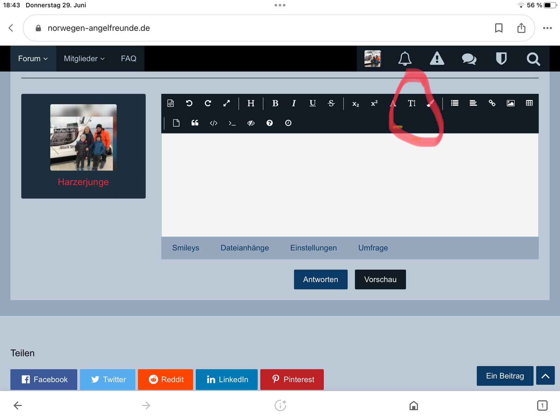This screenshot has height=420, width=560.
Task: Insert a link with chain icon
Action: coord(492,103)
